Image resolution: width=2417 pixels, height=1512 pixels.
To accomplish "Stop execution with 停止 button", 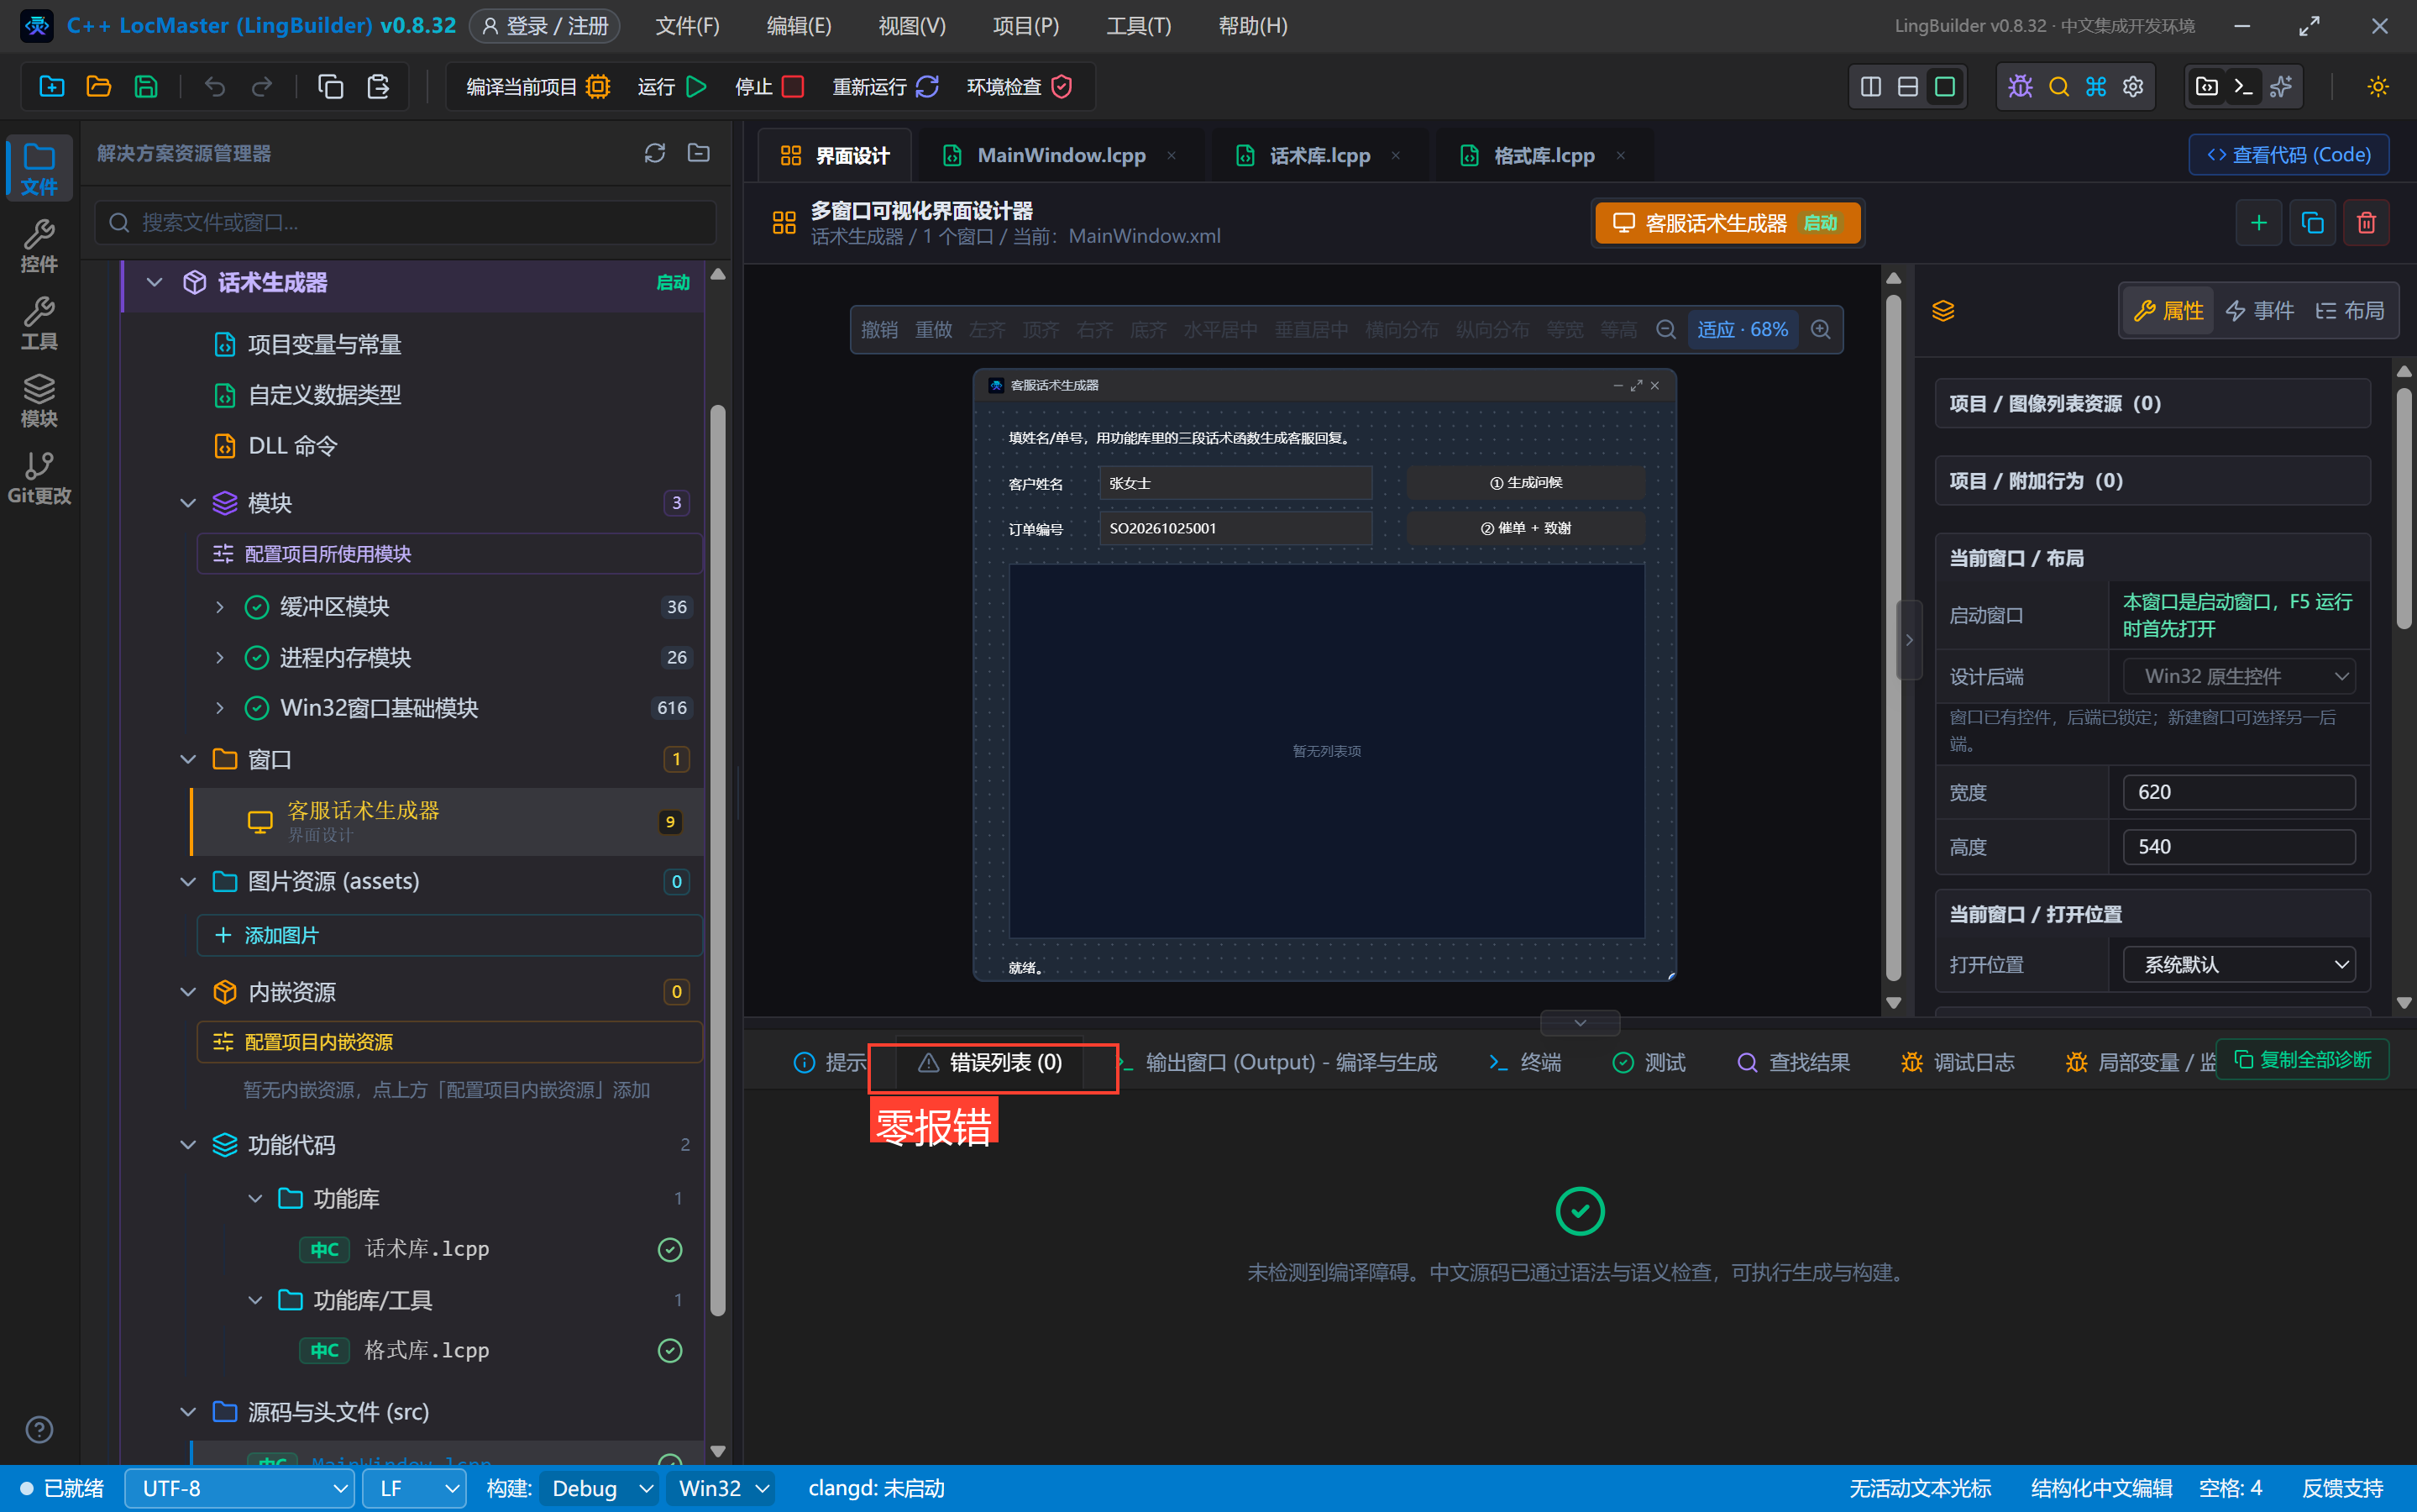I will 768,87.
